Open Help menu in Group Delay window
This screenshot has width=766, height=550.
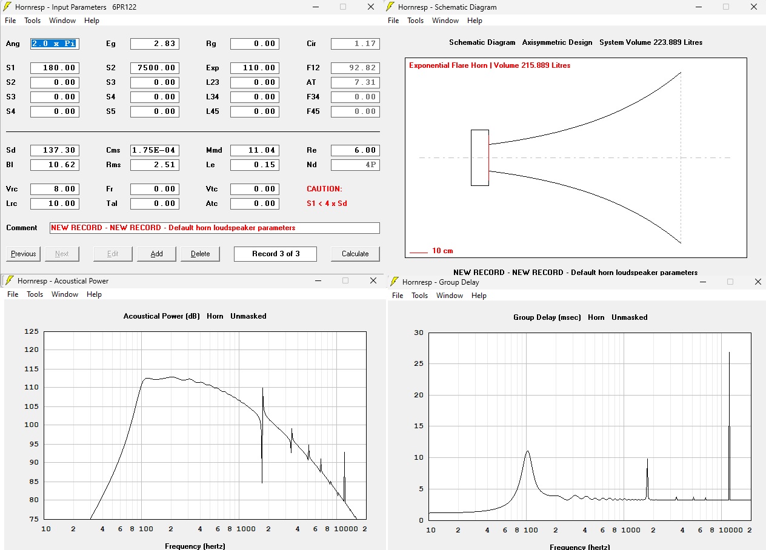coord(479,296)
